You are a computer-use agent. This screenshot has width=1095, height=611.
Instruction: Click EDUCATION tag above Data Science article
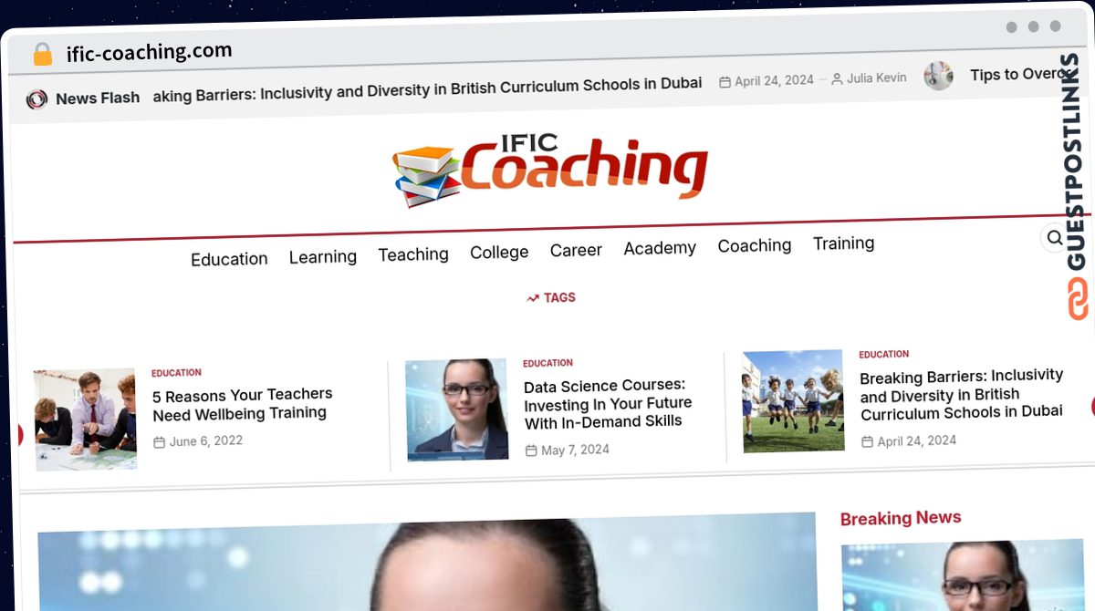click(x=547, y=364)
